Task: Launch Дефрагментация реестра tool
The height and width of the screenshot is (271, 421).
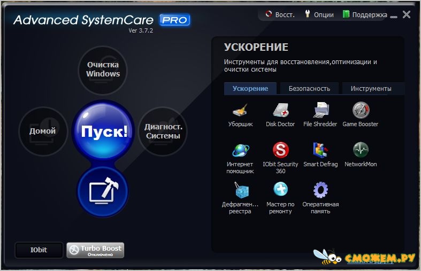Action: point(240,198)
